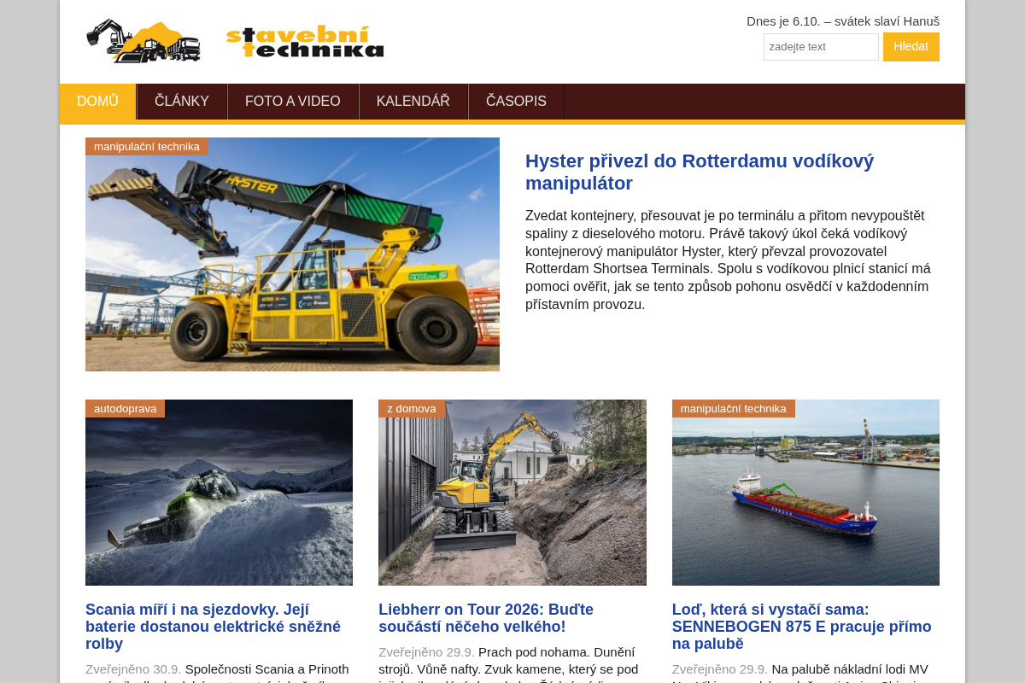Open the ČLÁNKY menu item
1025x683 pixels.
click(x=182, y=102)
